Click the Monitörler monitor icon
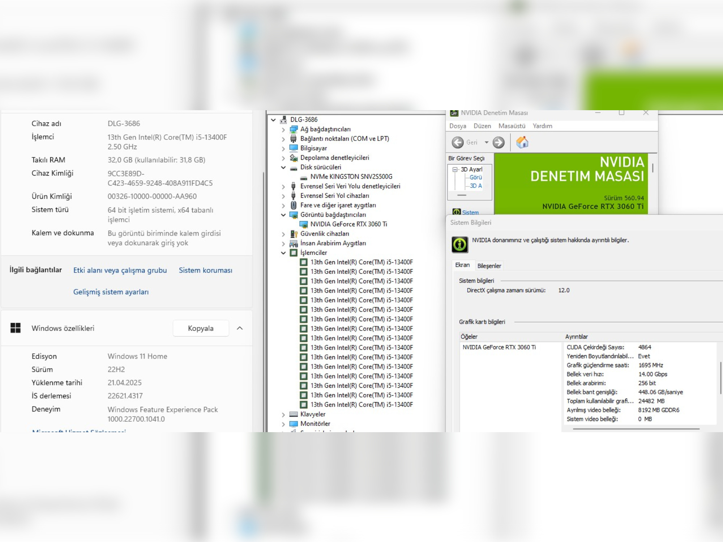Screen dimensions: 723x542 294,423
